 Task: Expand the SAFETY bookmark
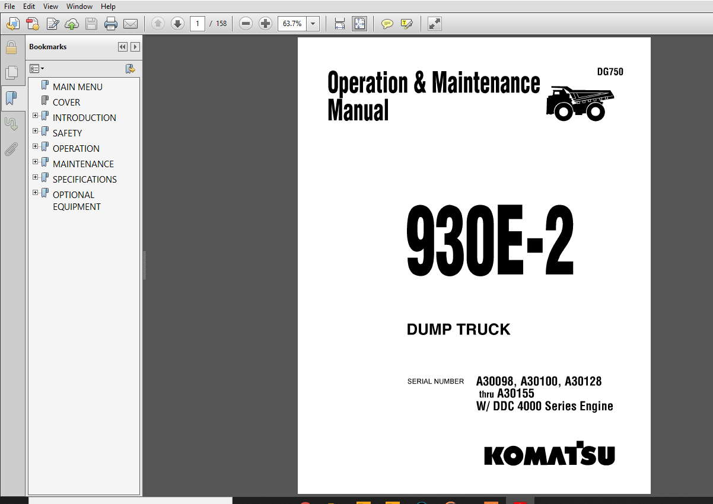click(36, 131)
